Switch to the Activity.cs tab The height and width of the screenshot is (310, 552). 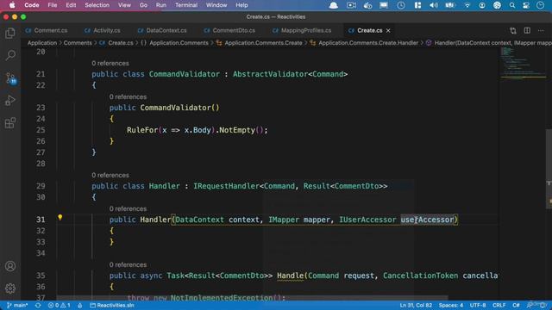[x=103, y=31]
